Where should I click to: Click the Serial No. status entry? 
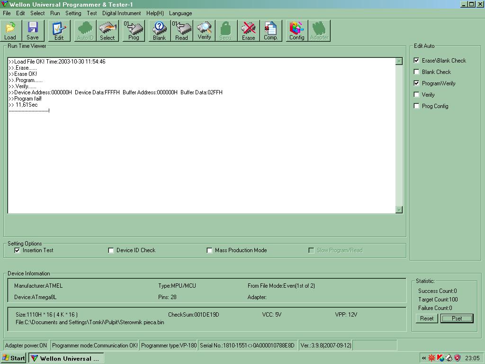coord(247,346)
